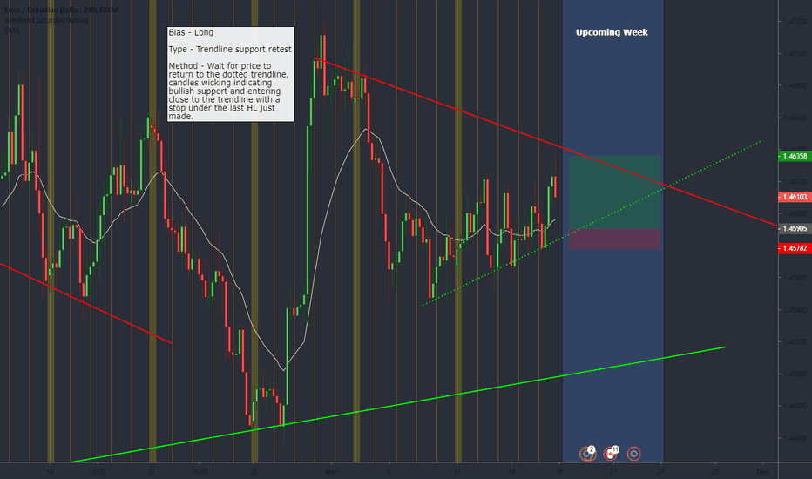The width and height of the screenshot is (812, 479).
Task: Click the 1.46103 current price label
Action: tap(792, 197)
